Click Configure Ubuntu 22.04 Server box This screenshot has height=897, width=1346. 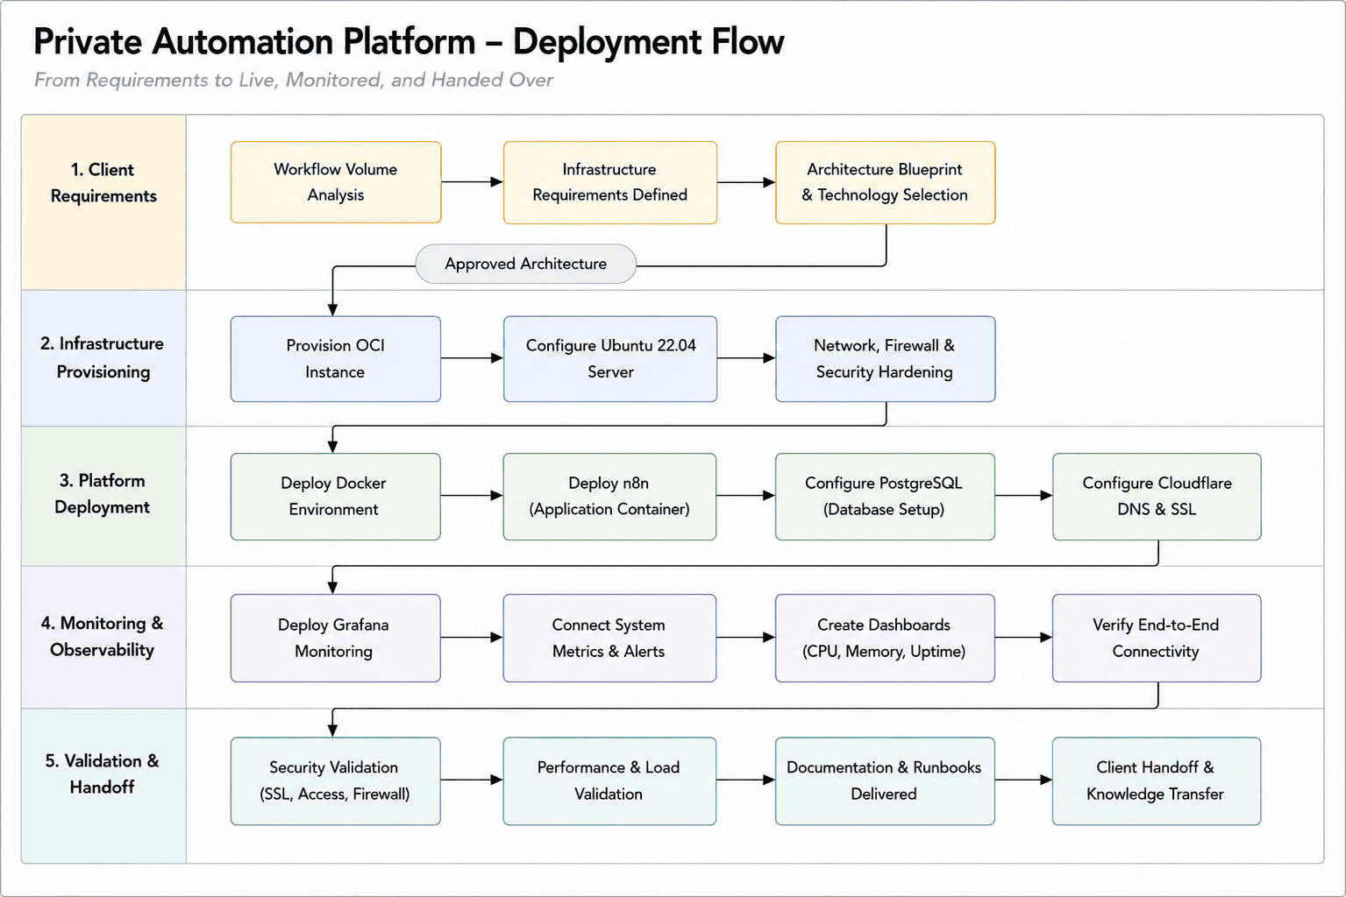[x=610, y=359]
